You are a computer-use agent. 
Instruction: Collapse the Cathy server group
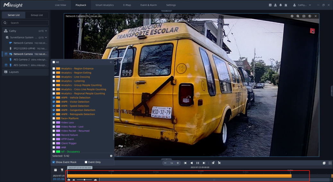point(46,31)
